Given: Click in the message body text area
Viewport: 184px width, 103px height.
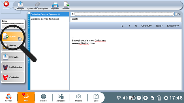Looking at the screenshot, I should click(126, 60).
